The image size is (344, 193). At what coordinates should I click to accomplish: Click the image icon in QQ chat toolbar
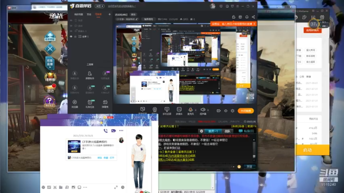[73, 187]
